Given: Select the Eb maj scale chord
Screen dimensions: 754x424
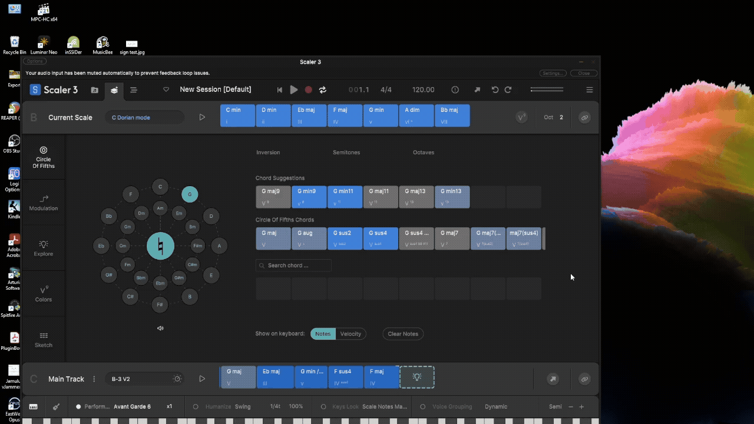Looking at the screenshot, I should 309,115.
